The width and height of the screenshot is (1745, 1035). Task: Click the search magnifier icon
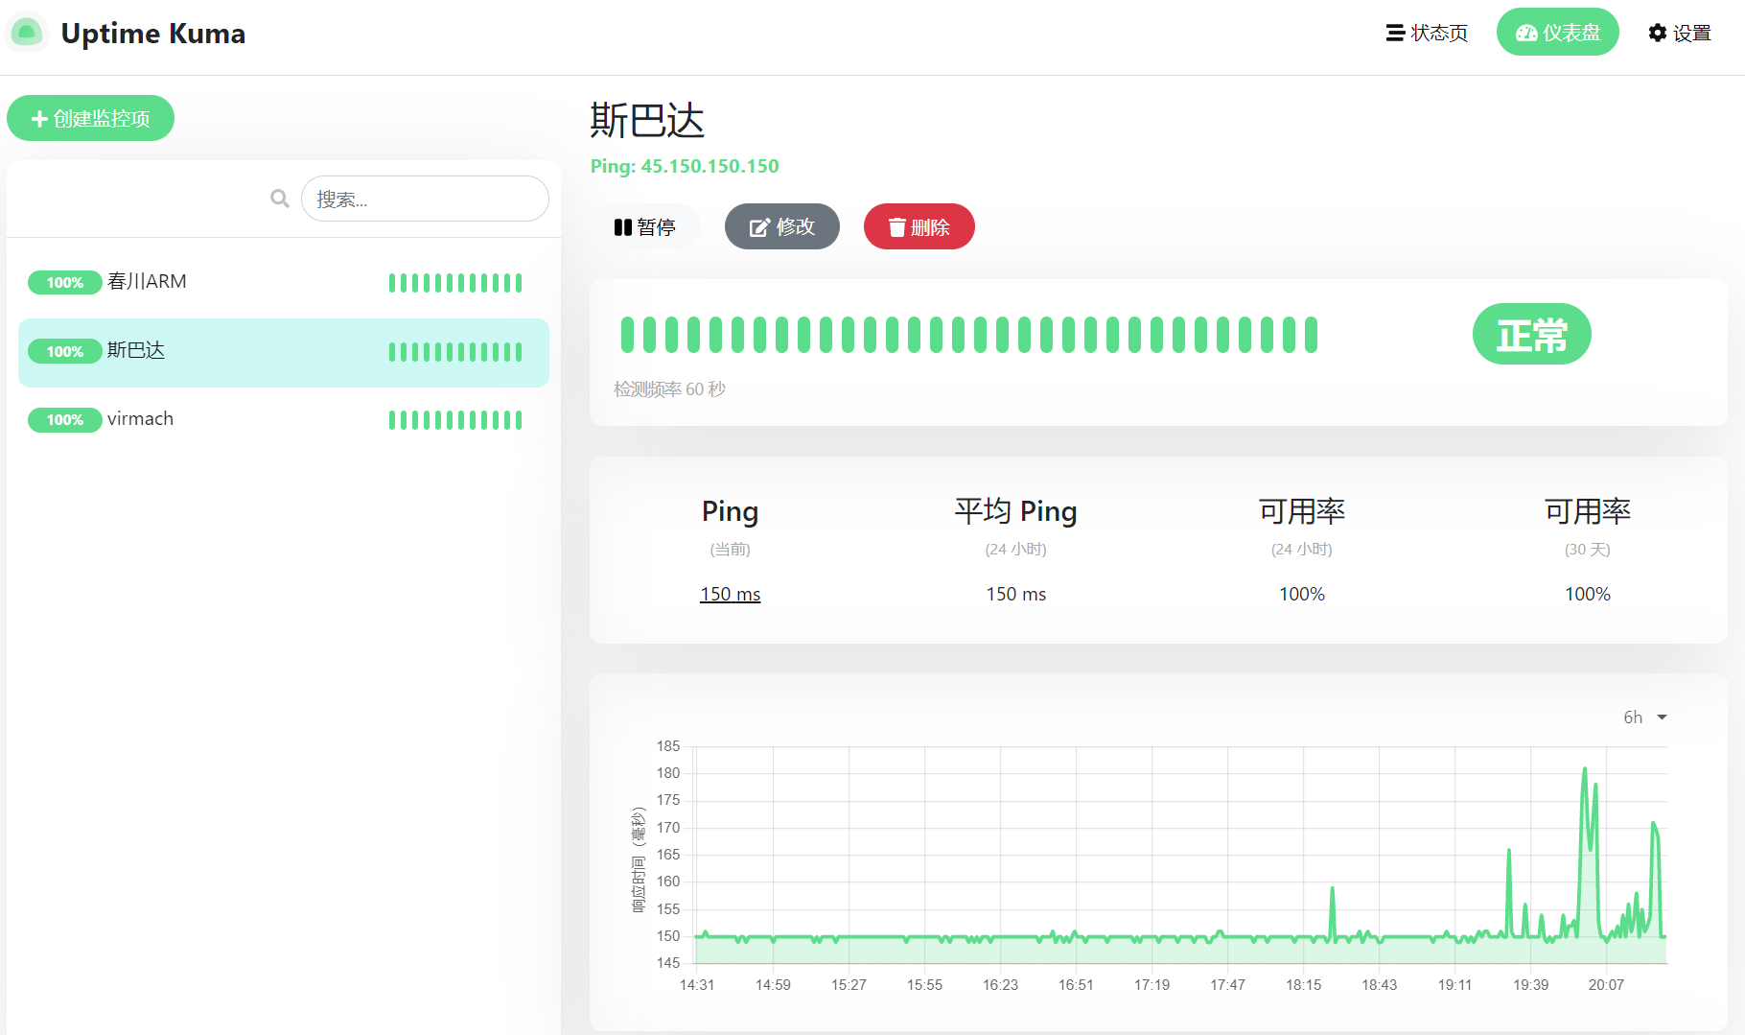coord(280,199)
